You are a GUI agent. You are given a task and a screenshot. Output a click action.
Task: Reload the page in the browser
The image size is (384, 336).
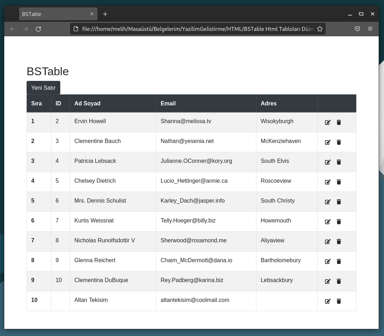tap(38, 29)
